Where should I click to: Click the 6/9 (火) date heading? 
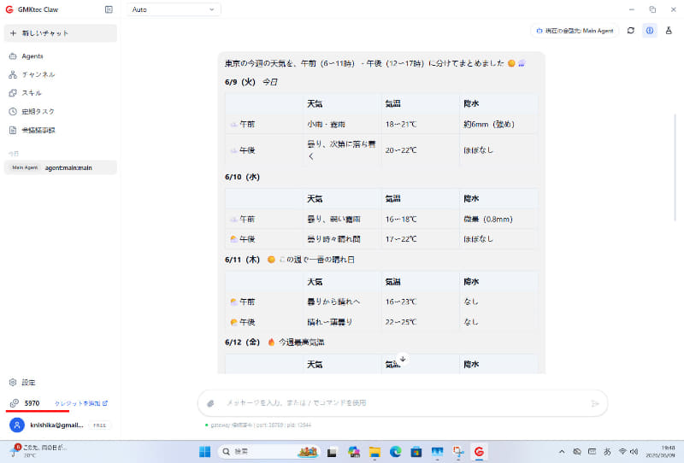coord(240,81)
